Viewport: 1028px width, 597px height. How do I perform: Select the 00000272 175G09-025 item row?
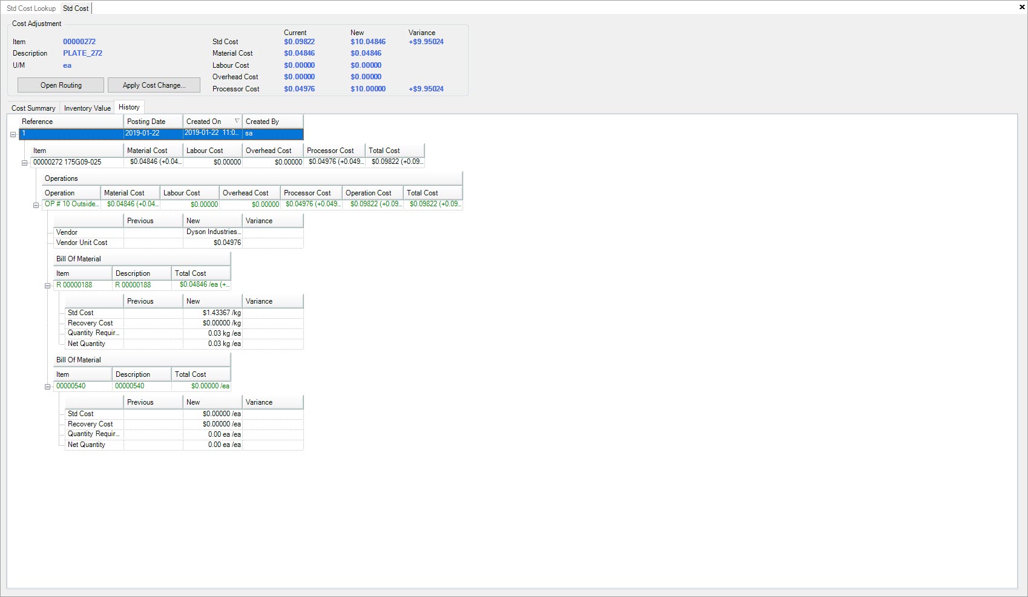coord(228,162)
